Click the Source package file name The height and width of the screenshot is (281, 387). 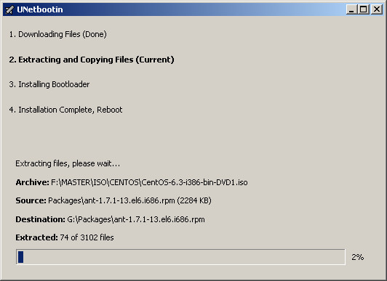[129, 200]
